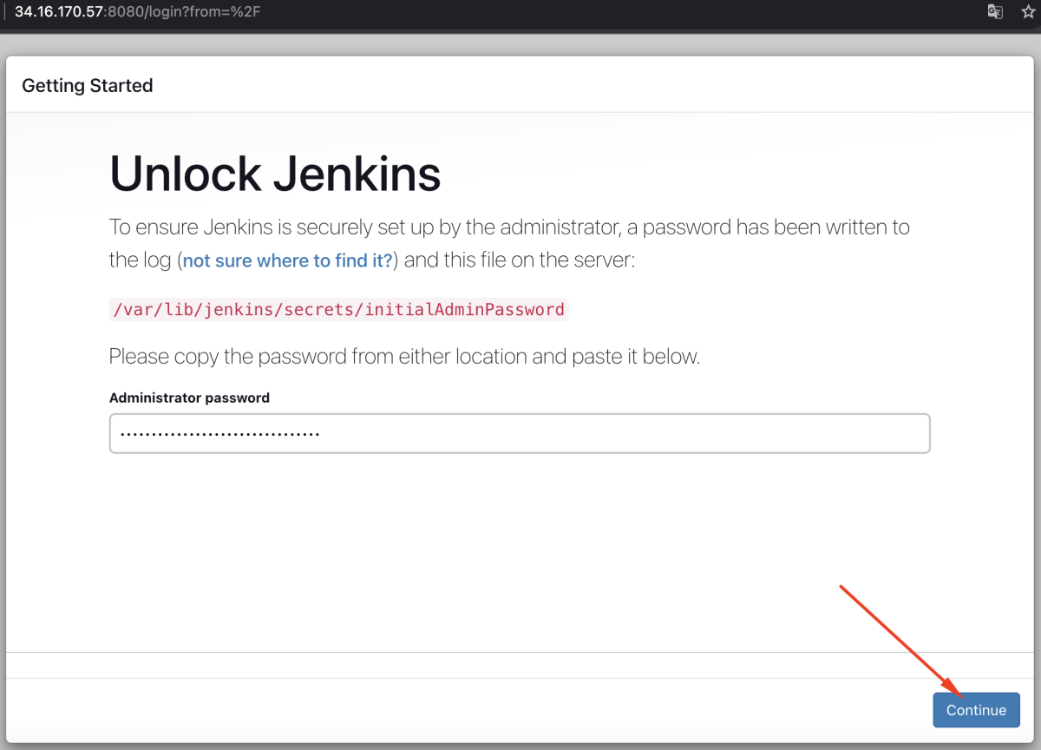Click the translate page icon in address bar
Screen dimensions: 1041x750
coord(995,12)
